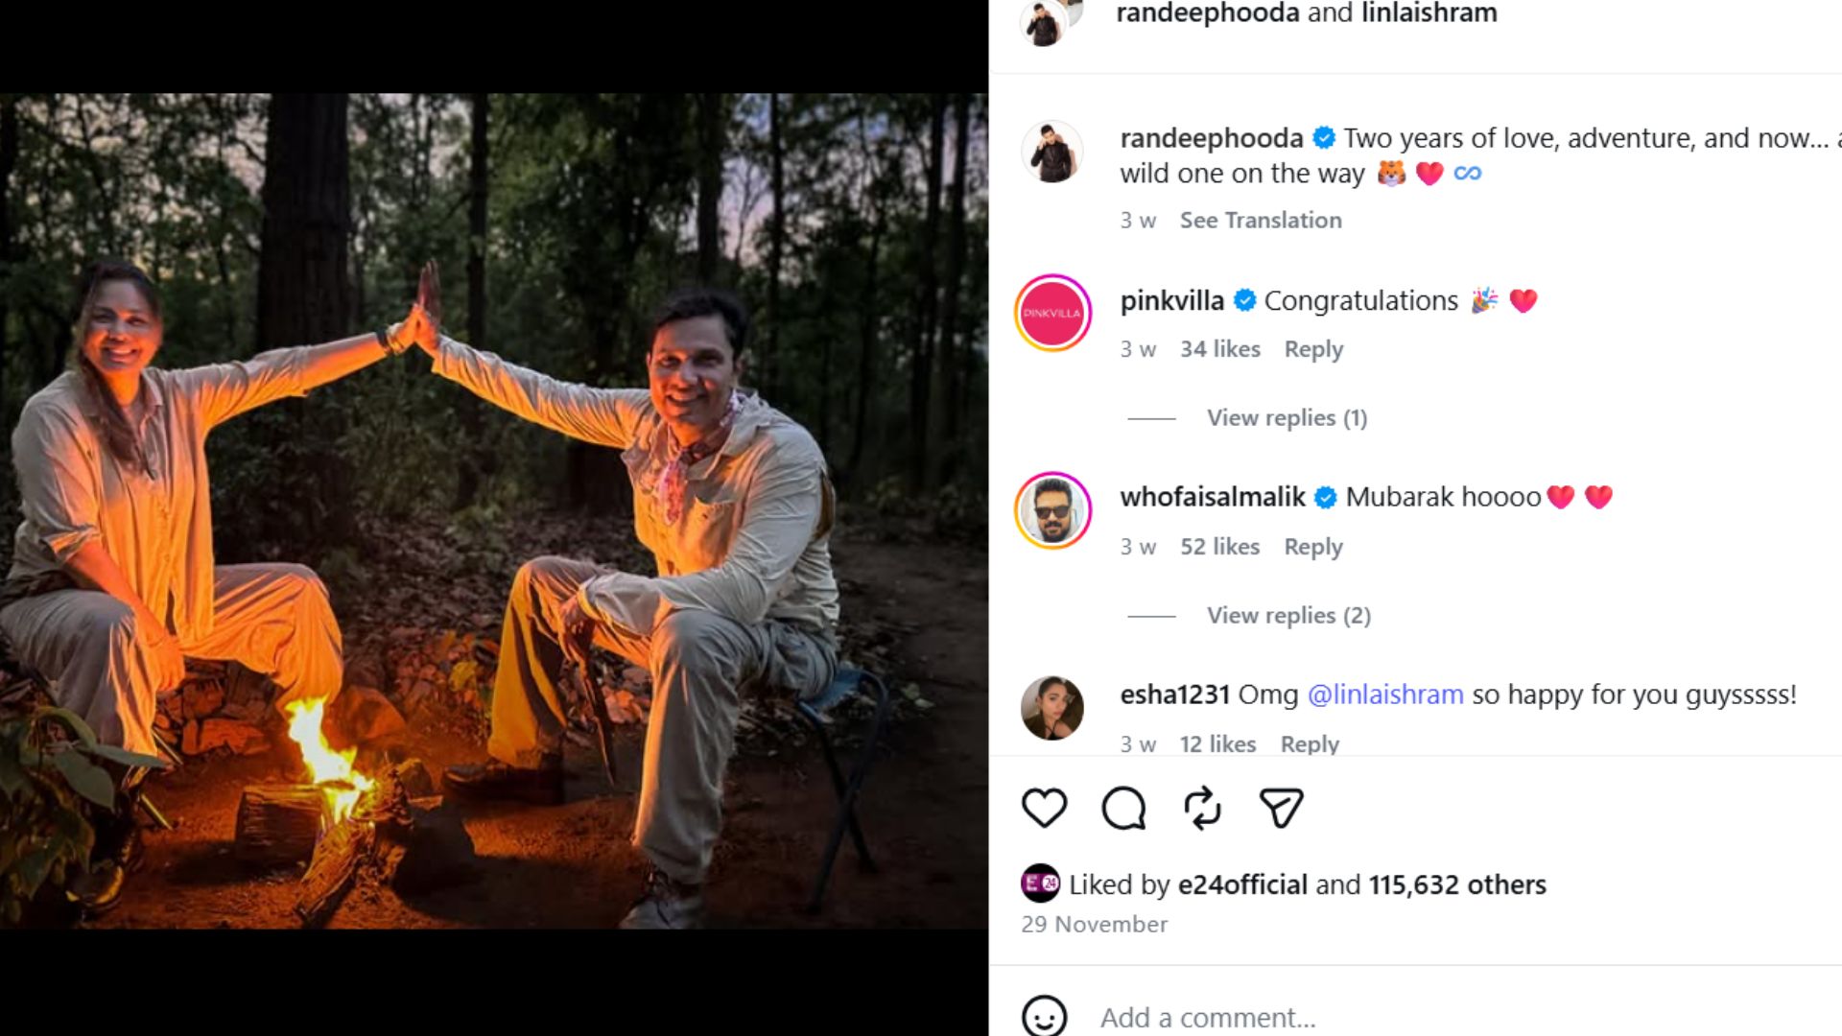
Task: Share post via paper plane icon
Action: pos(1281,808)
